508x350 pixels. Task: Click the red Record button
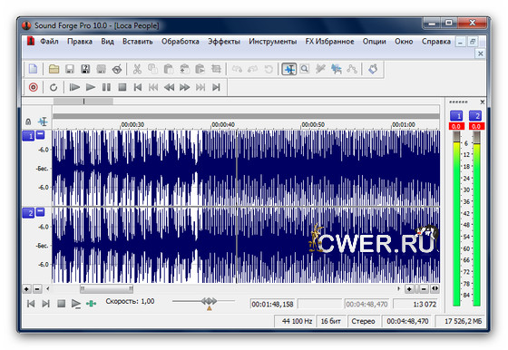33,87
